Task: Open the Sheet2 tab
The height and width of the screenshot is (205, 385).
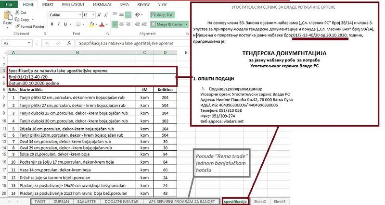Action: pyautogui.click(x=260, y=202)
